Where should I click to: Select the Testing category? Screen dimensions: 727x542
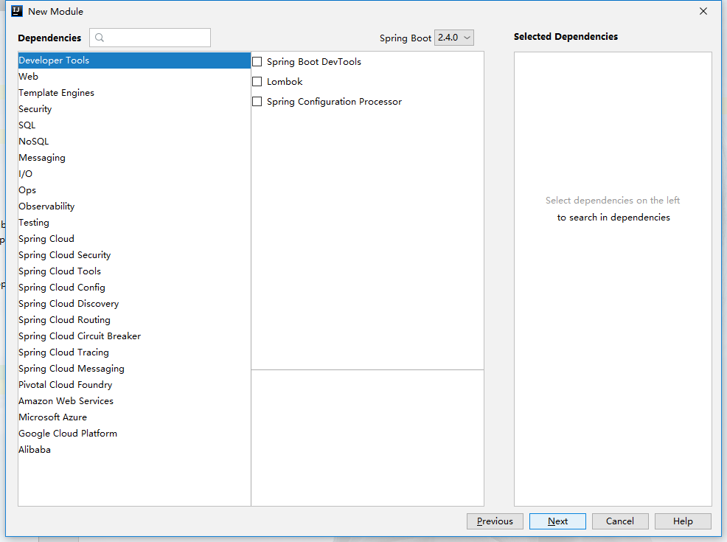(134, 223)
